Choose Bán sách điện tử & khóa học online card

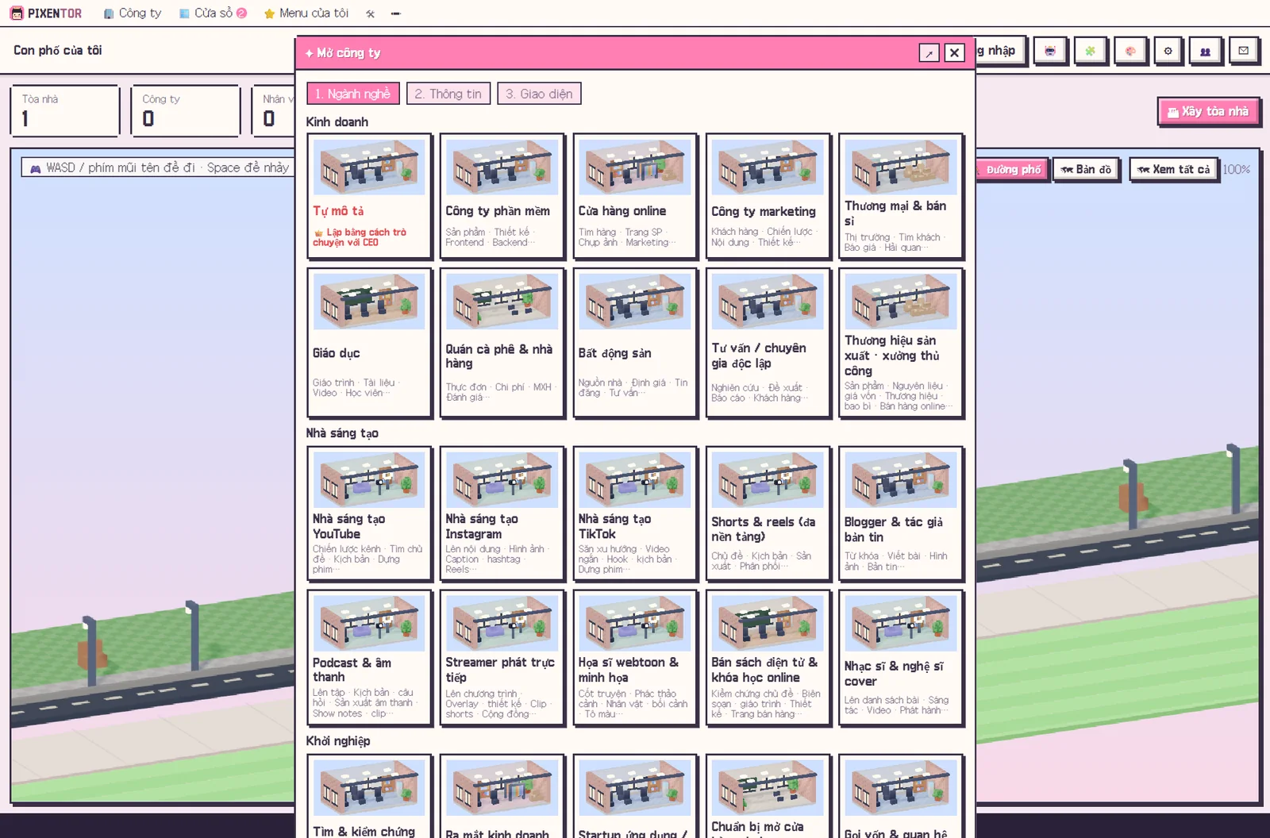[768, 658]
